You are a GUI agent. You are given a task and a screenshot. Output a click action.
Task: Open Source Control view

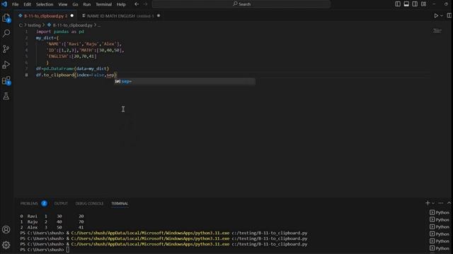coord(6,49)
